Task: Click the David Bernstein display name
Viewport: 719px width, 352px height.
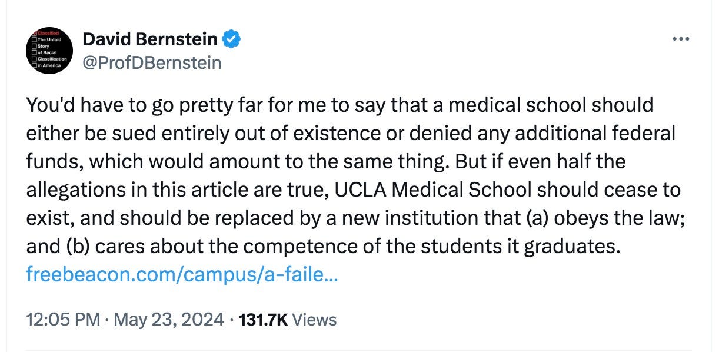Action: point(151,39)
